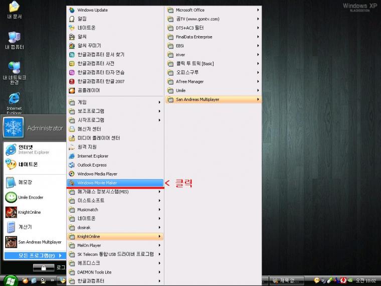Image resolution: width=381 pixels, height=286 pixels.
Task: Open the DTS+AC3 필터 folder
Action: [214, 28]
